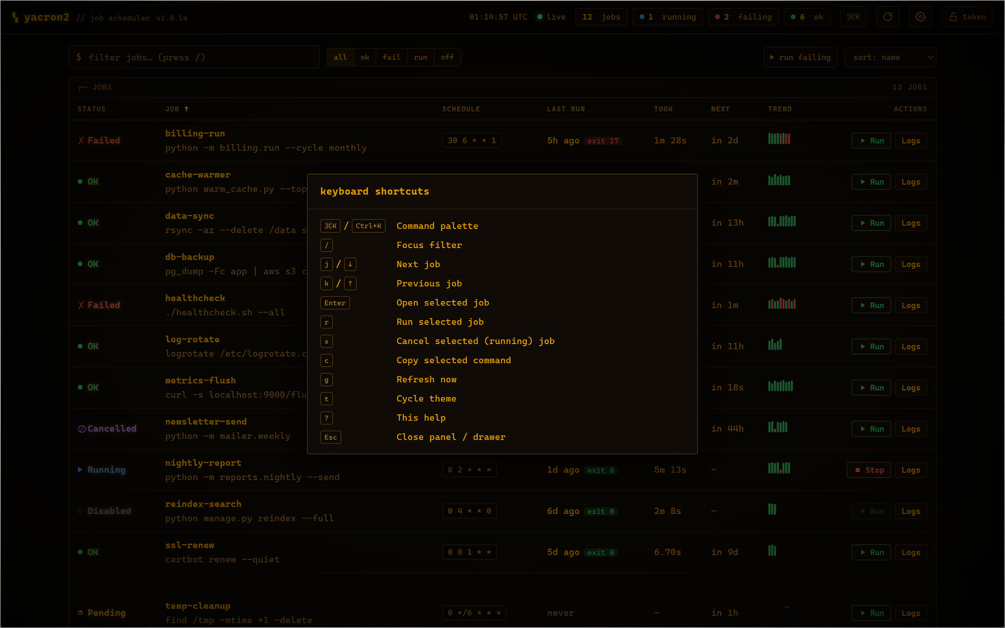Run the billing-run job
This screenshot has height=628, width=1005.
click(x=871, y=141)
